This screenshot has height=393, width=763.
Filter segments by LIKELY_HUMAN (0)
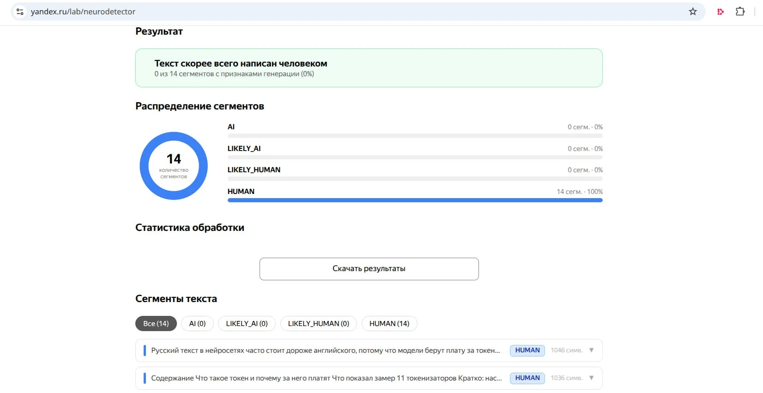coord(319,324)
